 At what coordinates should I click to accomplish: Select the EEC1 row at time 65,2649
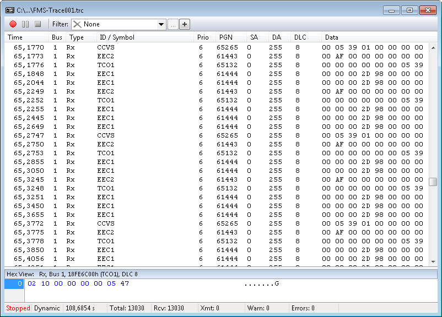pyautogui.click(x=217, y=127)
